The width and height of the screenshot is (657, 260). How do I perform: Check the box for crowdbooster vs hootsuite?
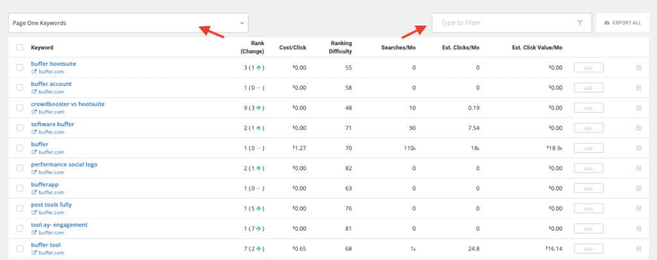[19, 108]
